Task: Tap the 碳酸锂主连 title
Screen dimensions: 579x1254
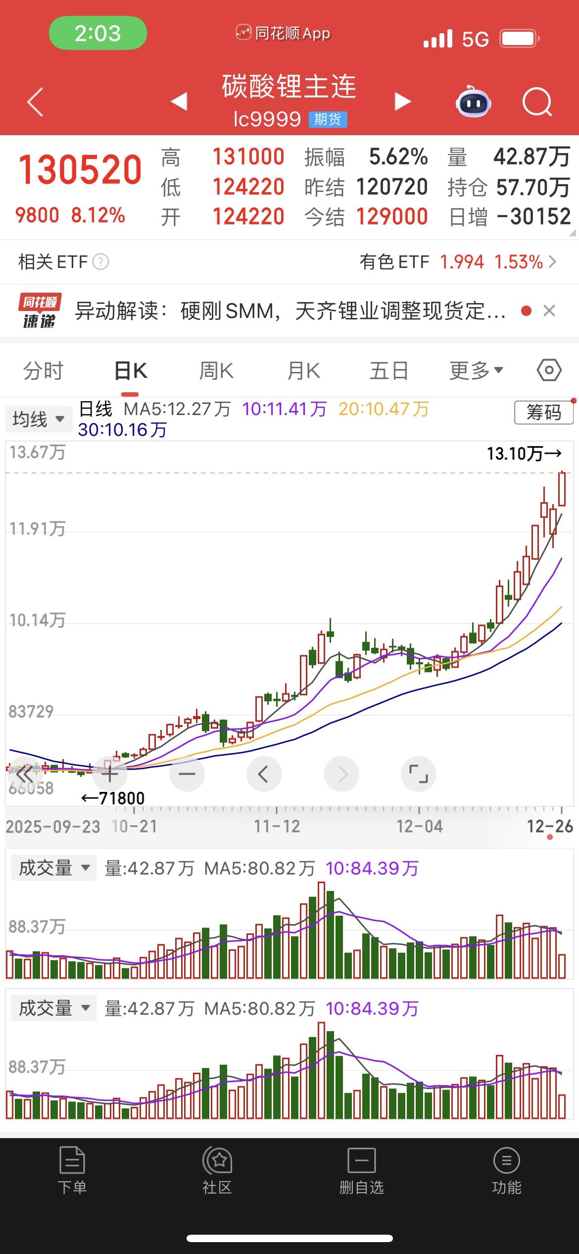Action: (x=289, y=87)
